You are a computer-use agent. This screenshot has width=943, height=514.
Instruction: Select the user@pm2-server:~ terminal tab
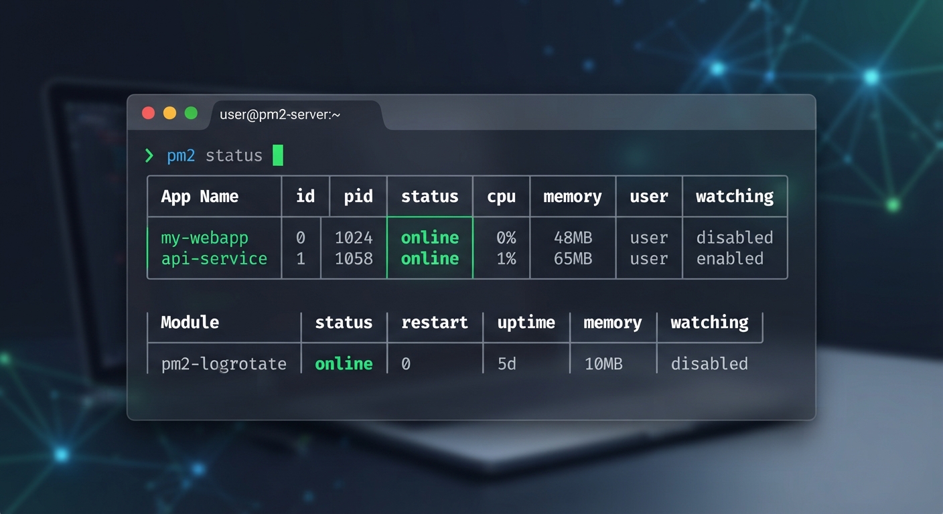click(x=295, y=114)
